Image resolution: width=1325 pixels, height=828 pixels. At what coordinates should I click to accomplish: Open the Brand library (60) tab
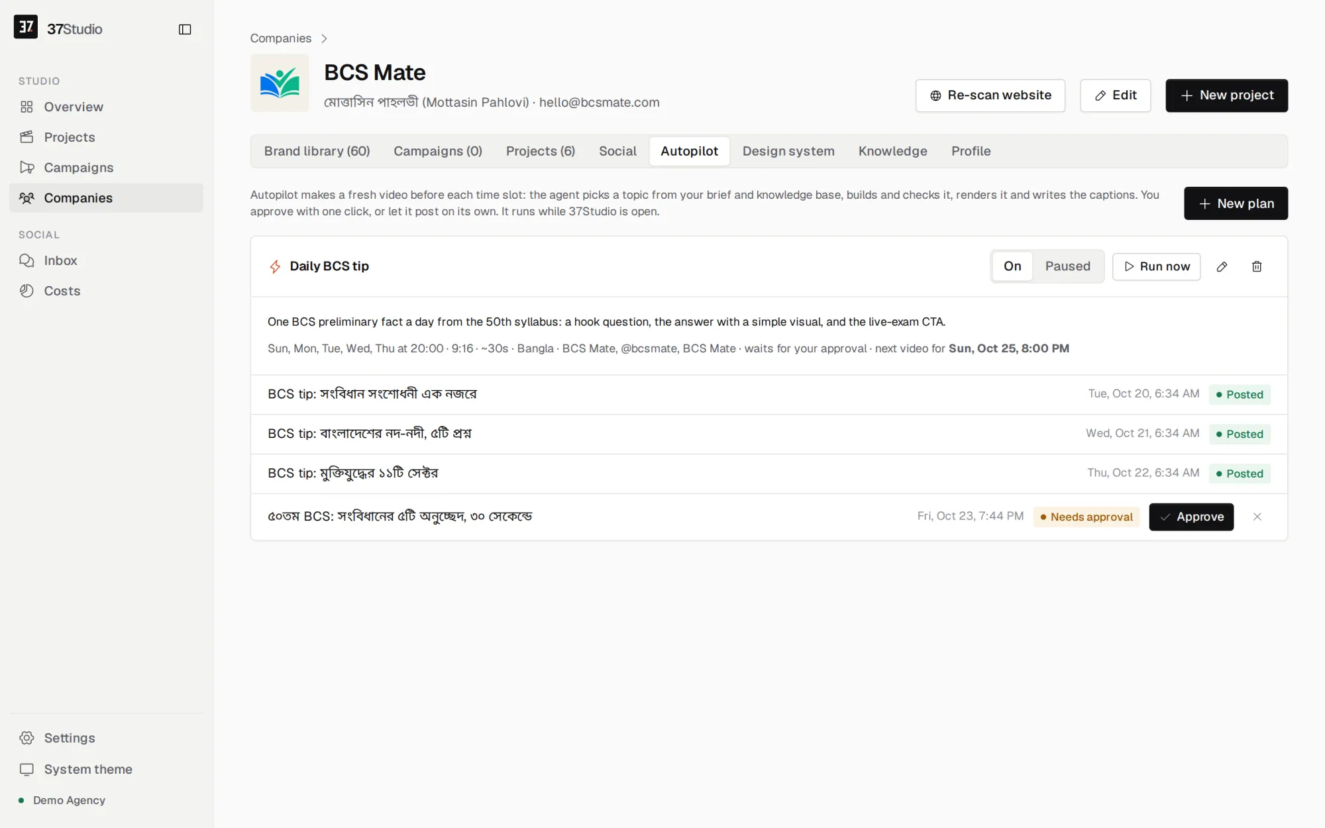click(x=317, y=151)
